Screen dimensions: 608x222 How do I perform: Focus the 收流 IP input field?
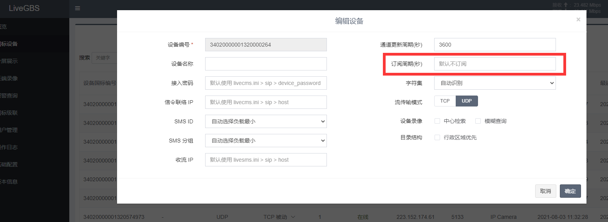266,160
